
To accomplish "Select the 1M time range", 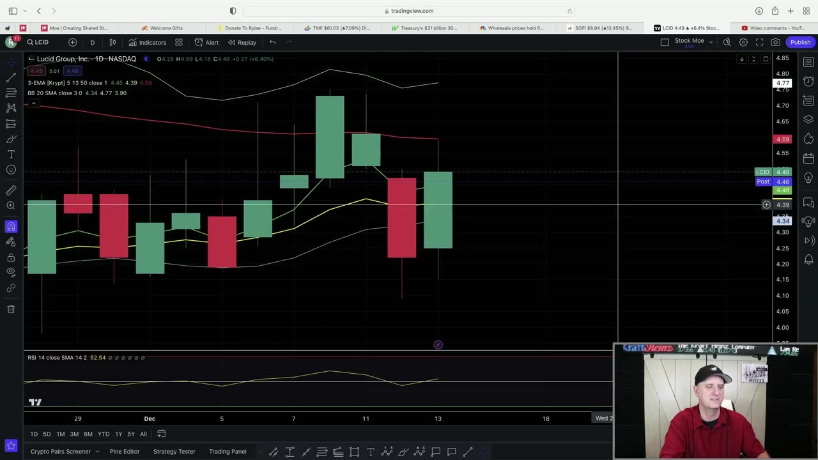I will pos(61,434).
